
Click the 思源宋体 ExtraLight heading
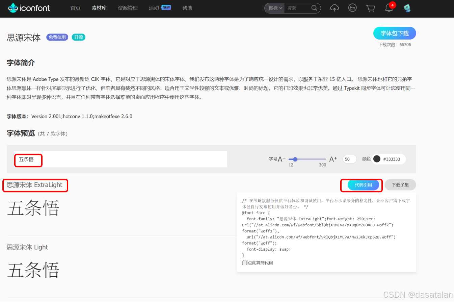[35, 185]
